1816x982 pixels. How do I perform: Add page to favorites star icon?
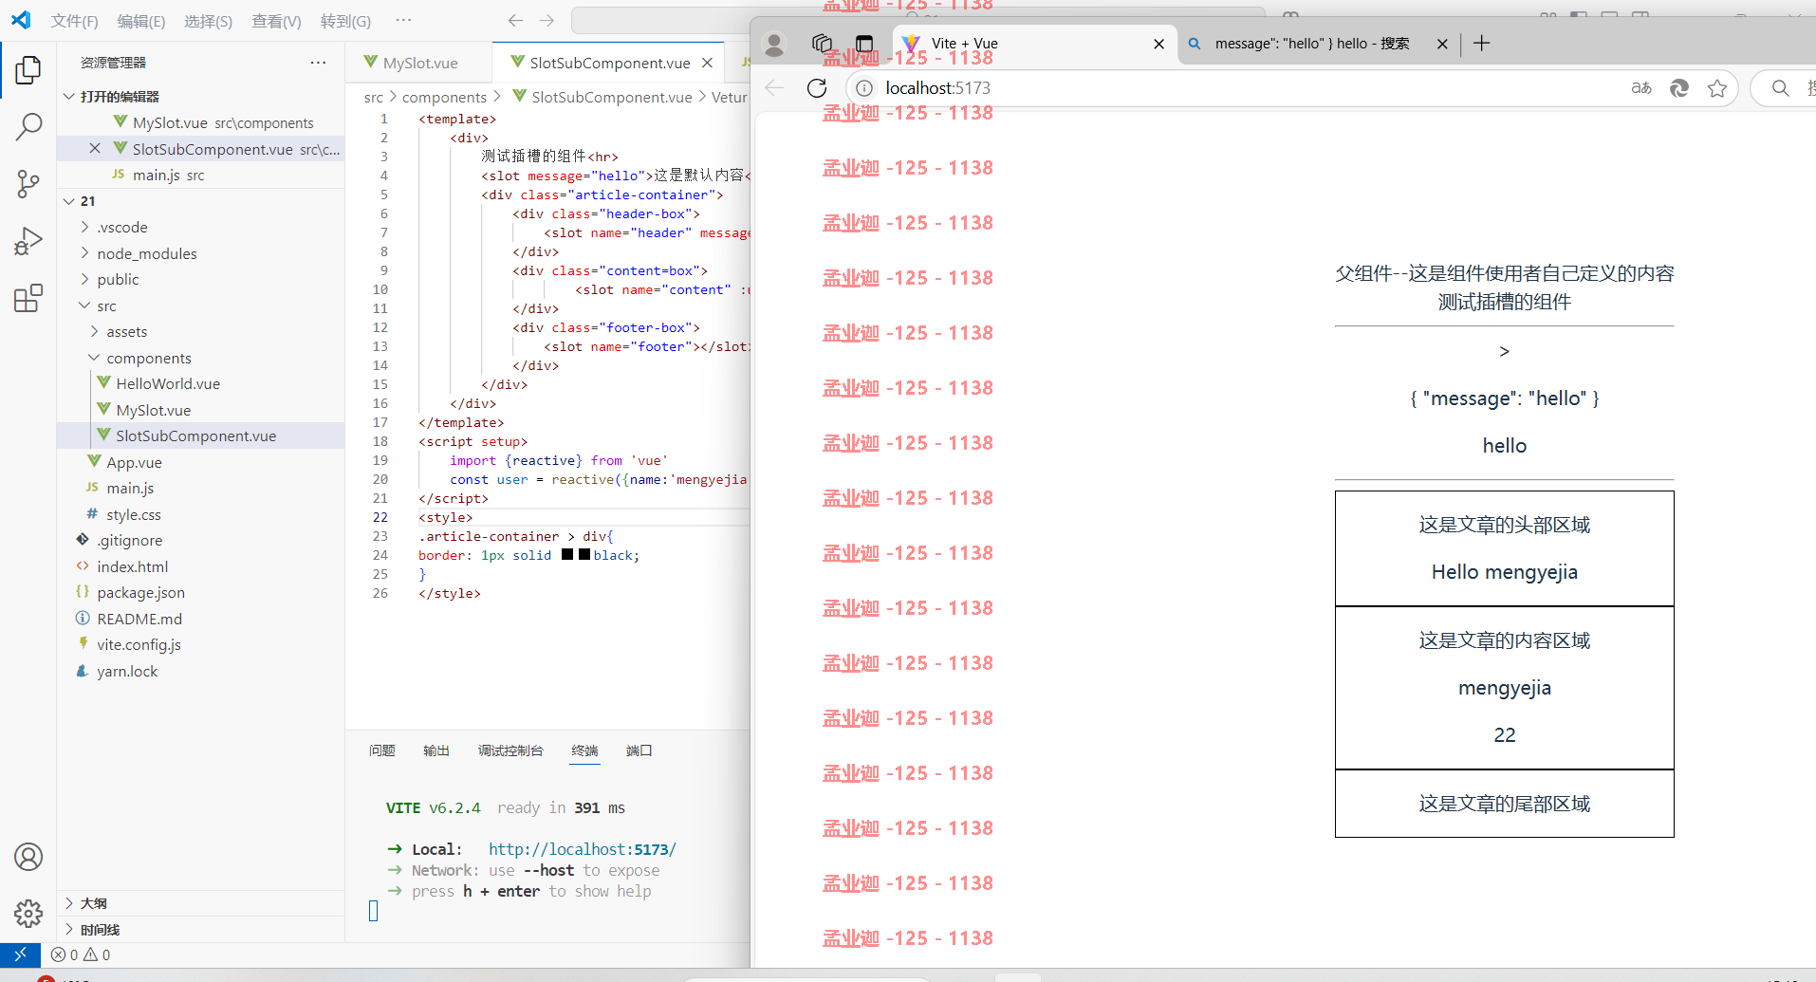pyautogui.click(x=1717, y=87)
